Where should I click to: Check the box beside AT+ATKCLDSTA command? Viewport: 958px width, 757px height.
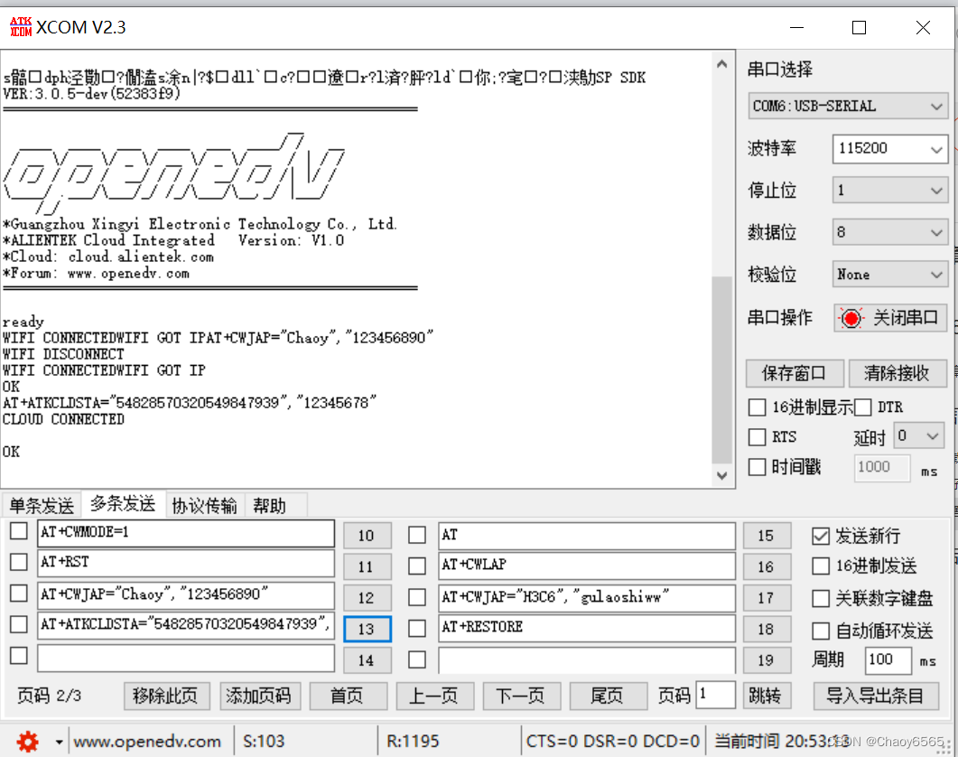point(19,623)
